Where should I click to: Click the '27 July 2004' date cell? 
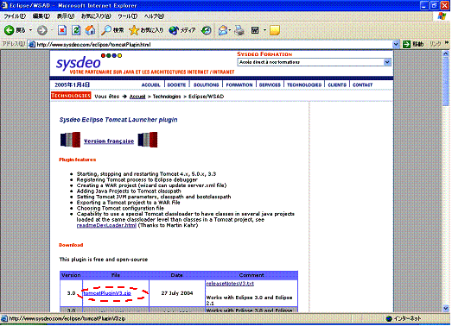coord(177,293)
